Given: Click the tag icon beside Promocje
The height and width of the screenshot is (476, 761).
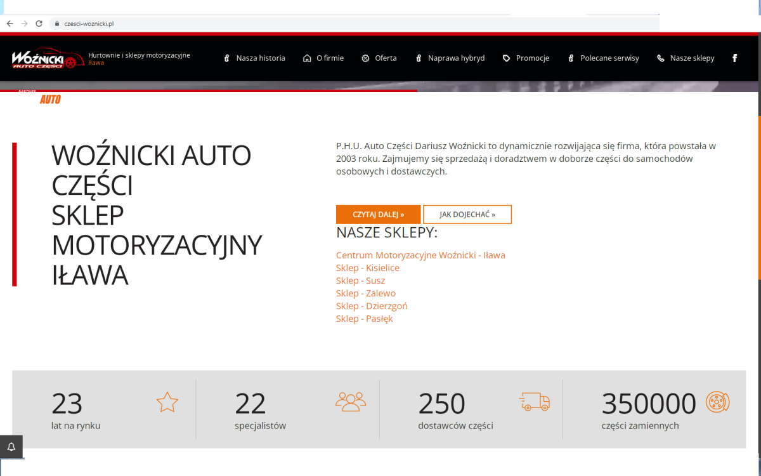Looking at the screenshot, I should (x=506, y=58).
